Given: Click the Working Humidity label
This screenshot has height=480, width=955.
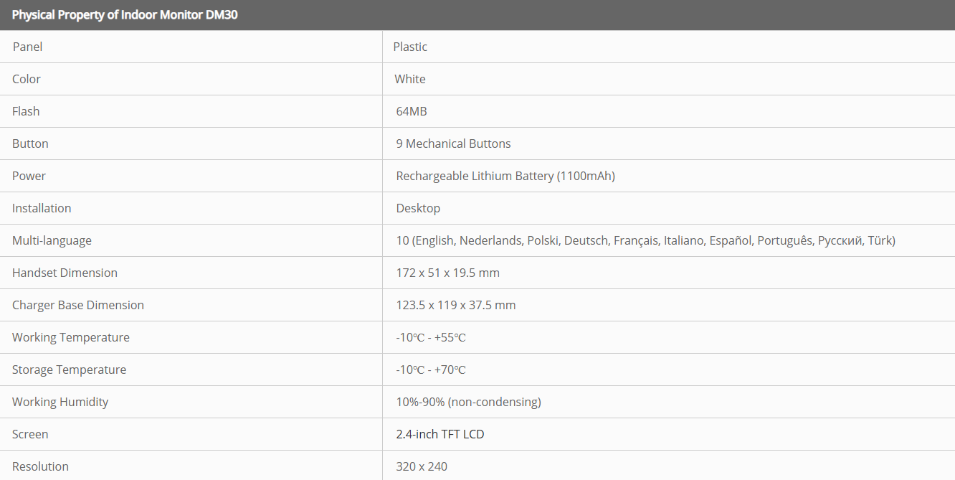Looking at the screenshot, I should coord(60,402).
